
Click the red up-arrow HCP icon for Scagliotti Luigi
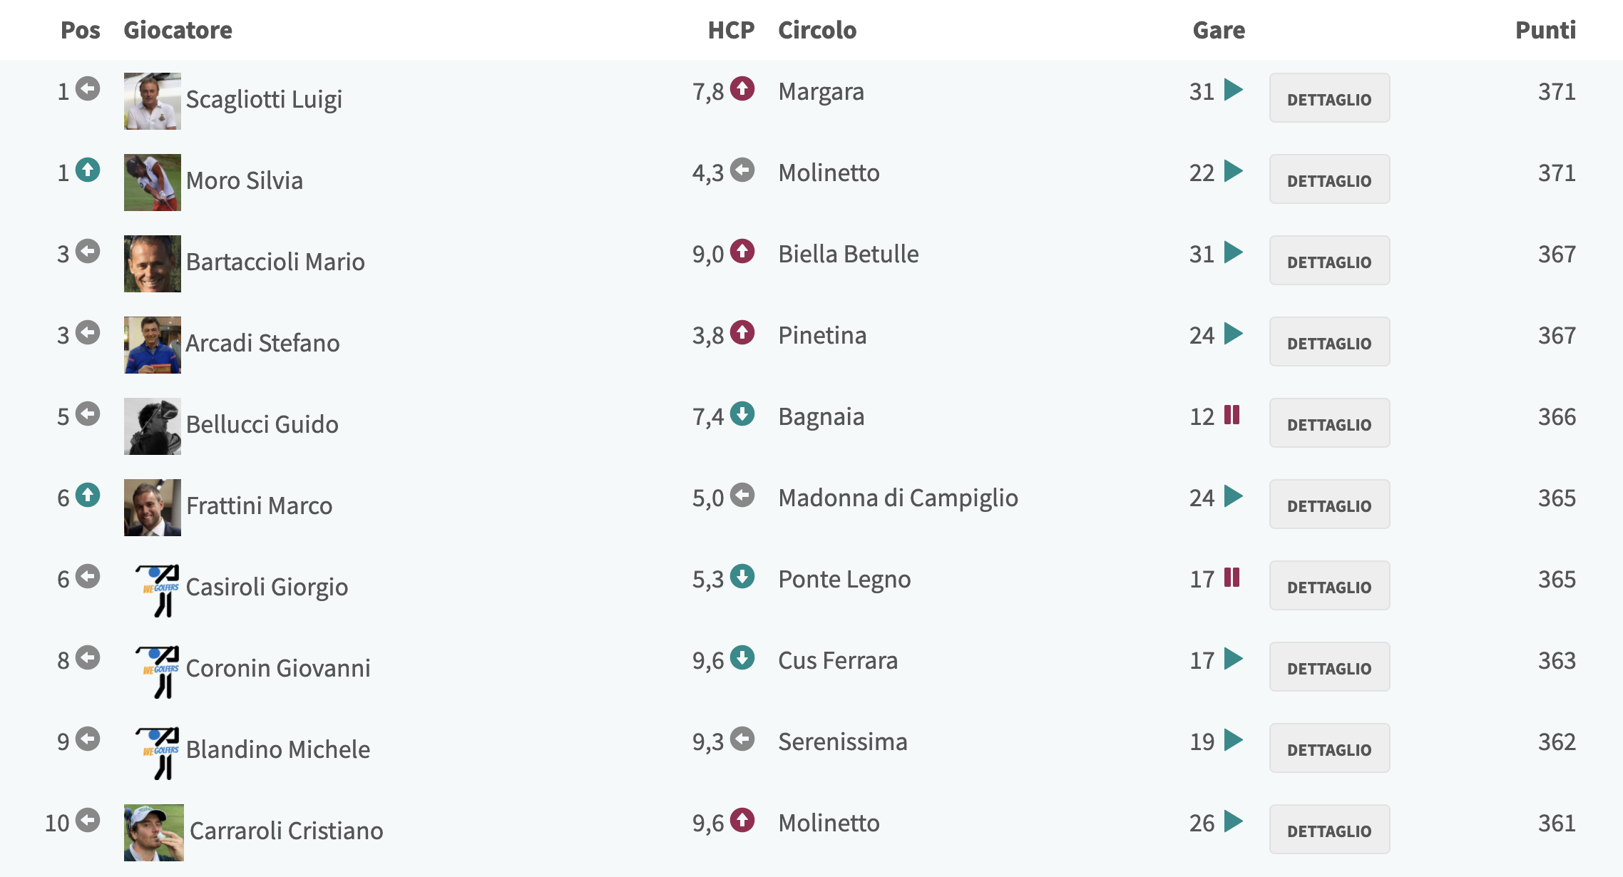[742, 89]
